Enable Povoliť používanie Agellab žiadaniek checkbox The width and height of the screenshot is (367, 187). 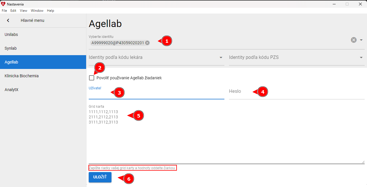pos(92,78)
